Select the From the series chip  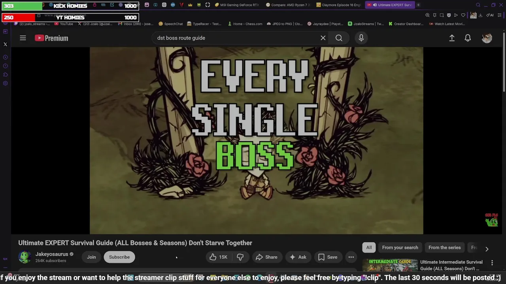[x=445, y=247]
